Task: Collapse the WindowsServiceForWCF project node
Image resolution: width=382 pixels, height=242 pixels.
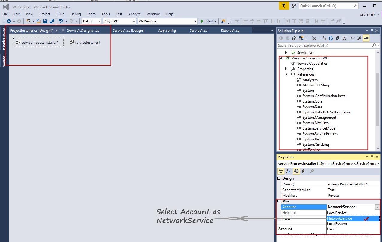Action: click(281, 58)
